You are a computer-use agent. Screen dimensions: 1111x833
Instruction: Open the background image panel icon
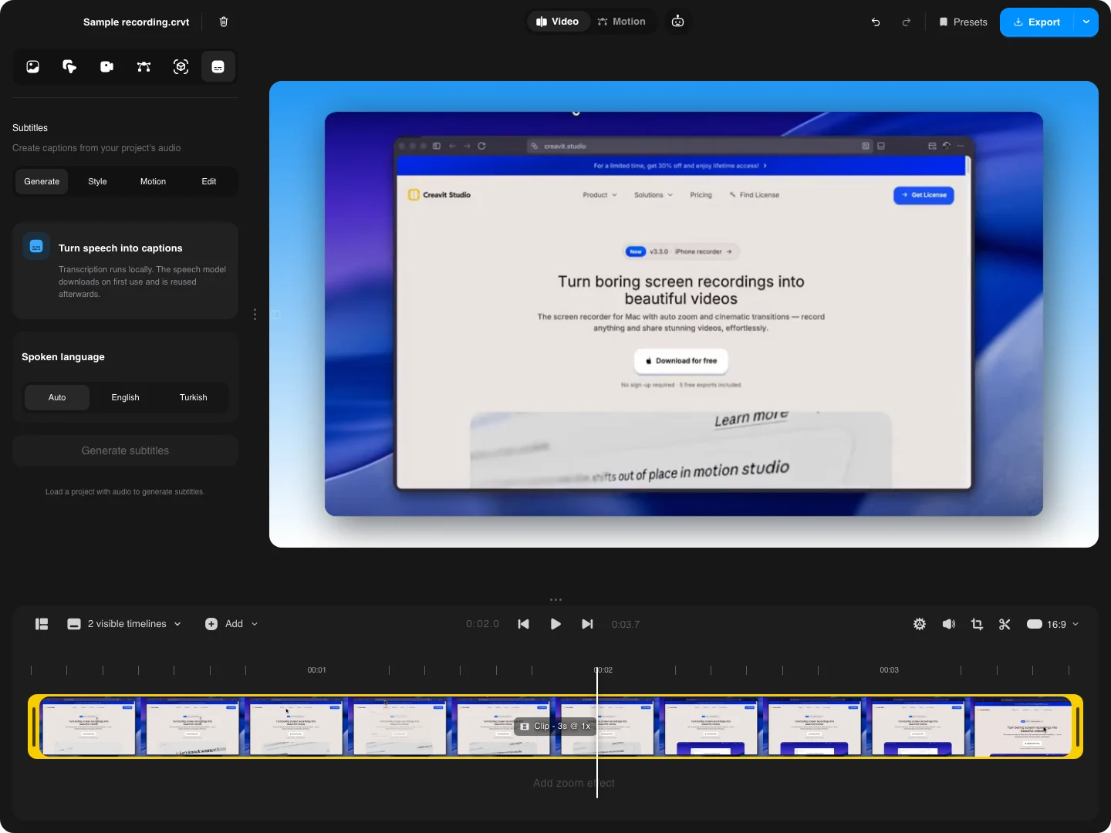tap(32, 67)
